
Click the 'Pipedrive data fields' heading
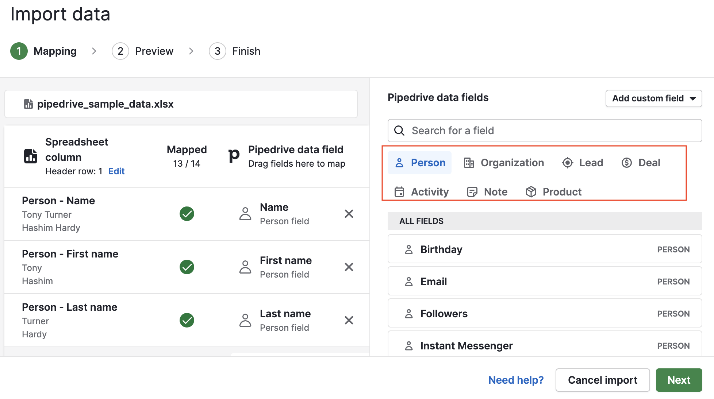click(438, 97)
